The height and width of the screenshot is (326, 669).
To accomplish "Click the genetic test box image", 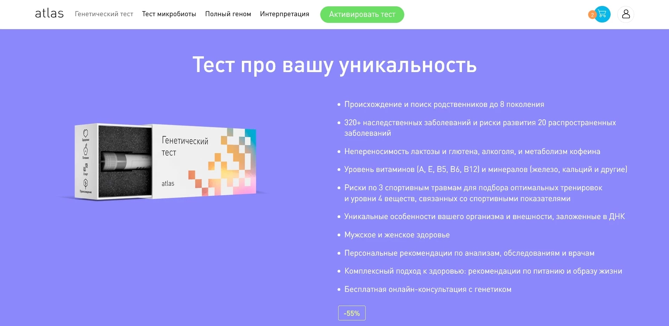I will [x=165, y=162].
